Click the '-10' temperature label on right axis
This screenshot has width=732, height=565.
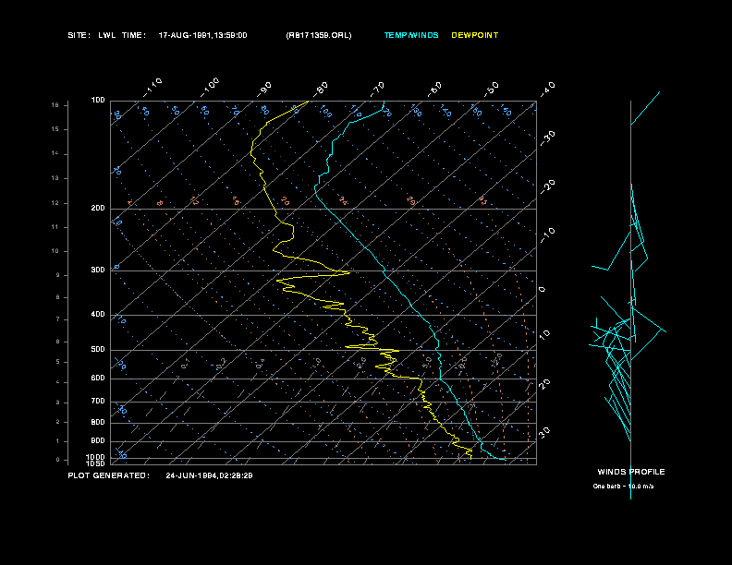click(547, 235)
